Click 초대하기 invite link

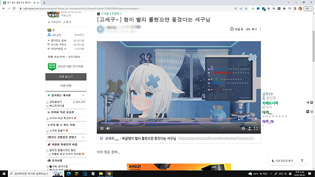80,35
